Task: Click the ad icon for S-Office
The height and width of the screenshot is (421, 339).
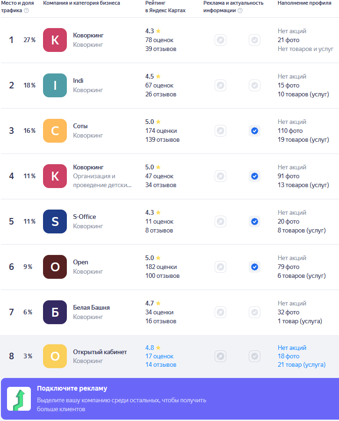Action: point(220,222)
